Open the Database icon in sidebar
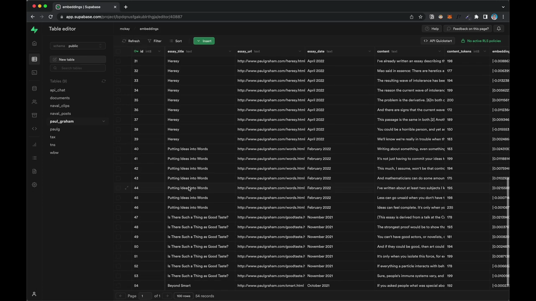Viewport: 536px width, 301px height. (34, 88)
